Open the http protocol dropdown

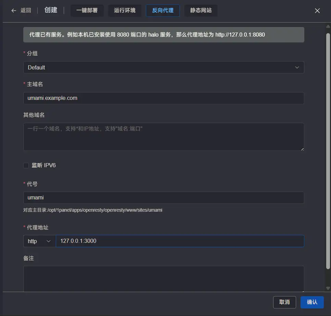tap(39, 241)
